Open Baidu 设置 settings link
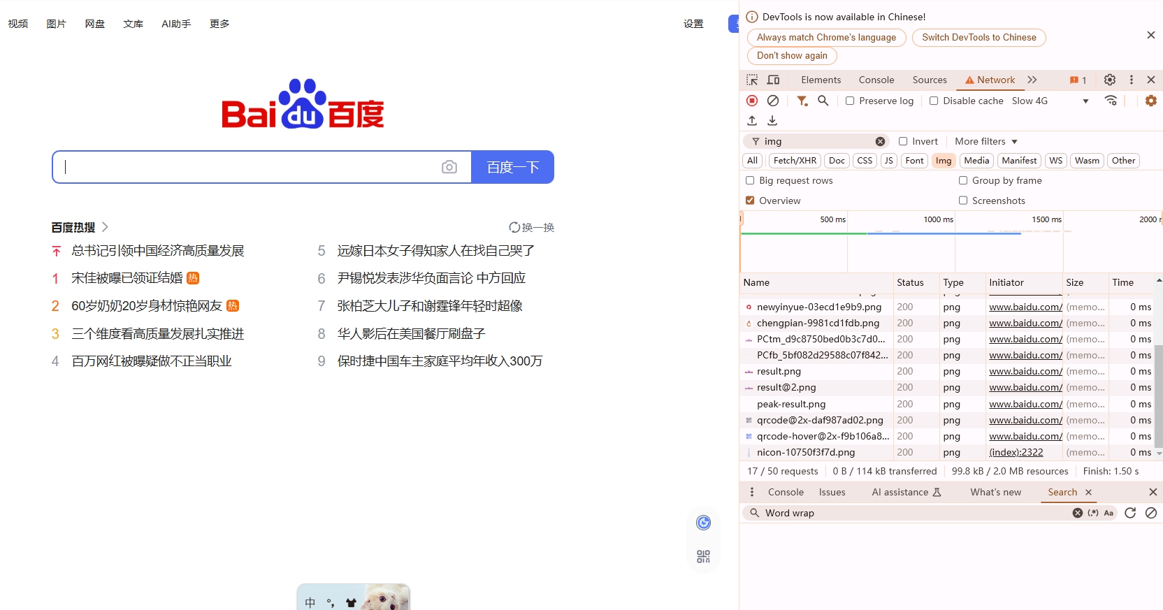1163x610 pixels. (693, 24)
